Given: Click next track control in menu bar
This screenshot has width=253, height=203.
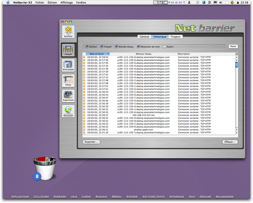Looking at the screenshot, I should tap(180, 3).
